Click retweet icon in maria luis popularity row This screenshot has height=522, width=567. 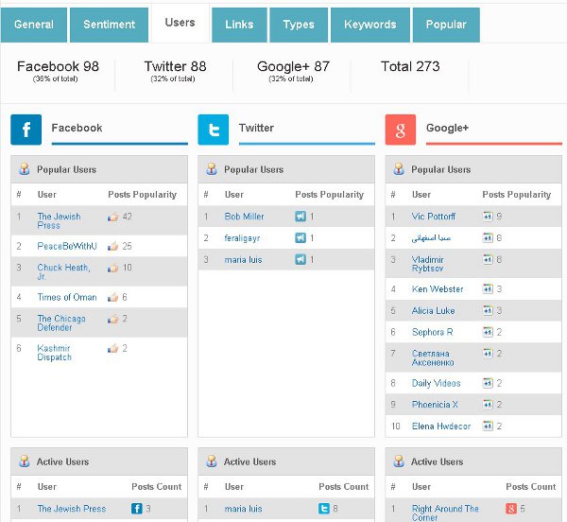click(301, 259)
